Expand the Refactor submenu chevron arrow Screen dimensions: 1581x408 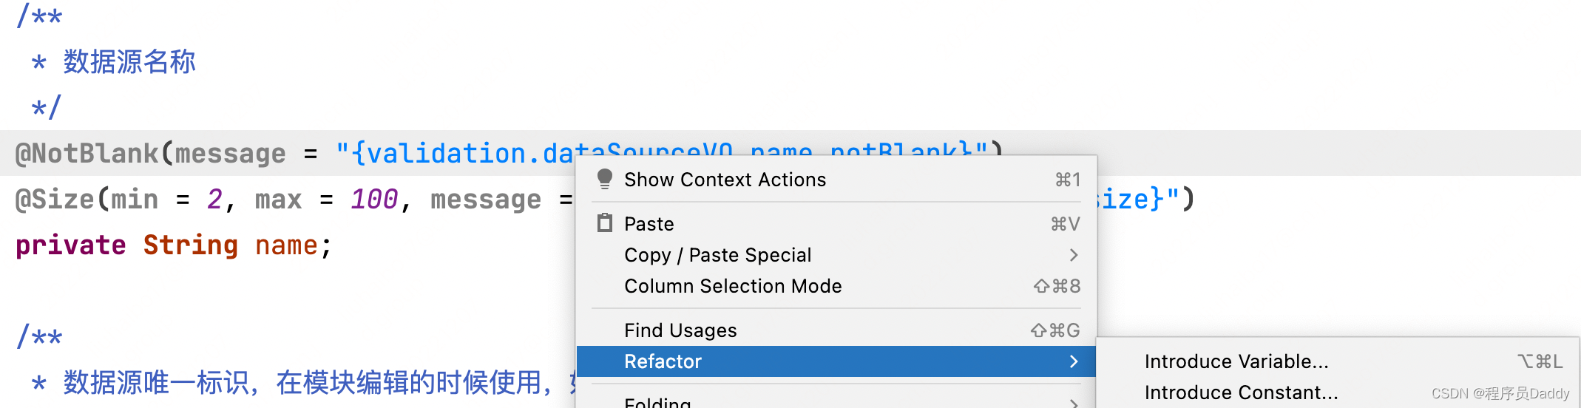coord(1074,361)
